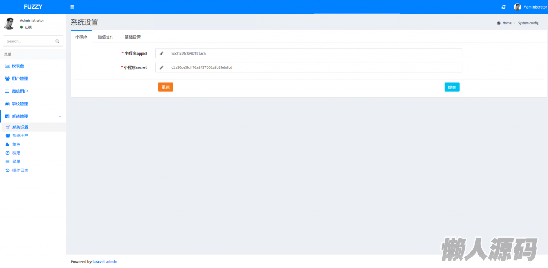The width and height of the screenshot is (548, 268).
Task: Click the 系统设置 wrench icon
Action: coord(7,127)
